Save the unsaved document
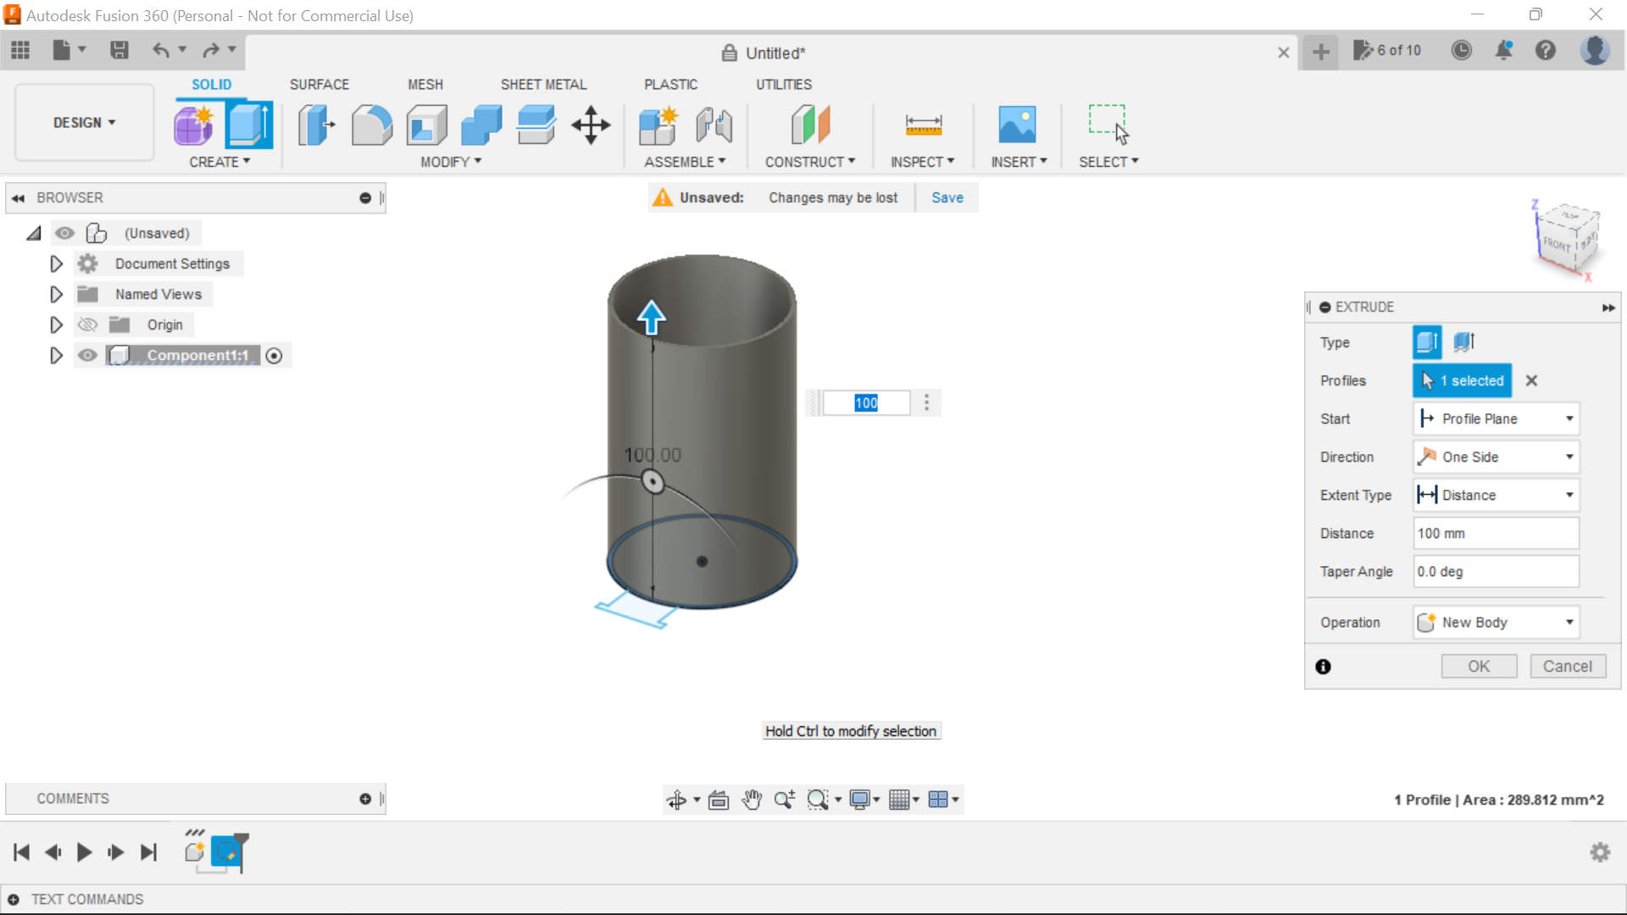This screenshot has width=1627, height=915. (947, 197)
